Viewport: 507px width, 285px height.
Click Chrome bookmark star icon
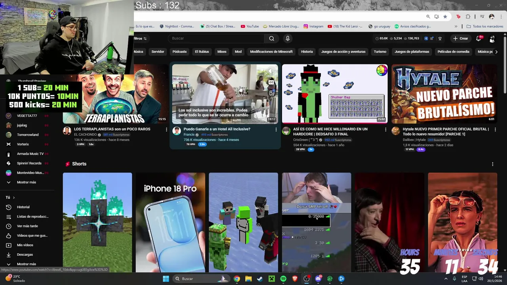(x=445, y=17)
